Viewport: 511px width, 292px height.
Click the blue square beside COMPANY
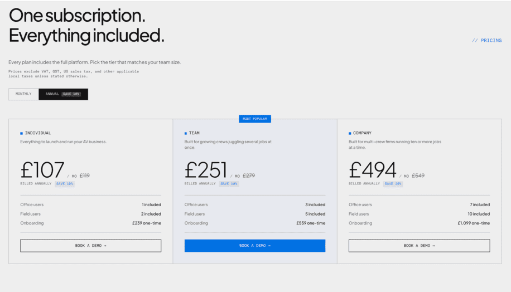[350, 133]
